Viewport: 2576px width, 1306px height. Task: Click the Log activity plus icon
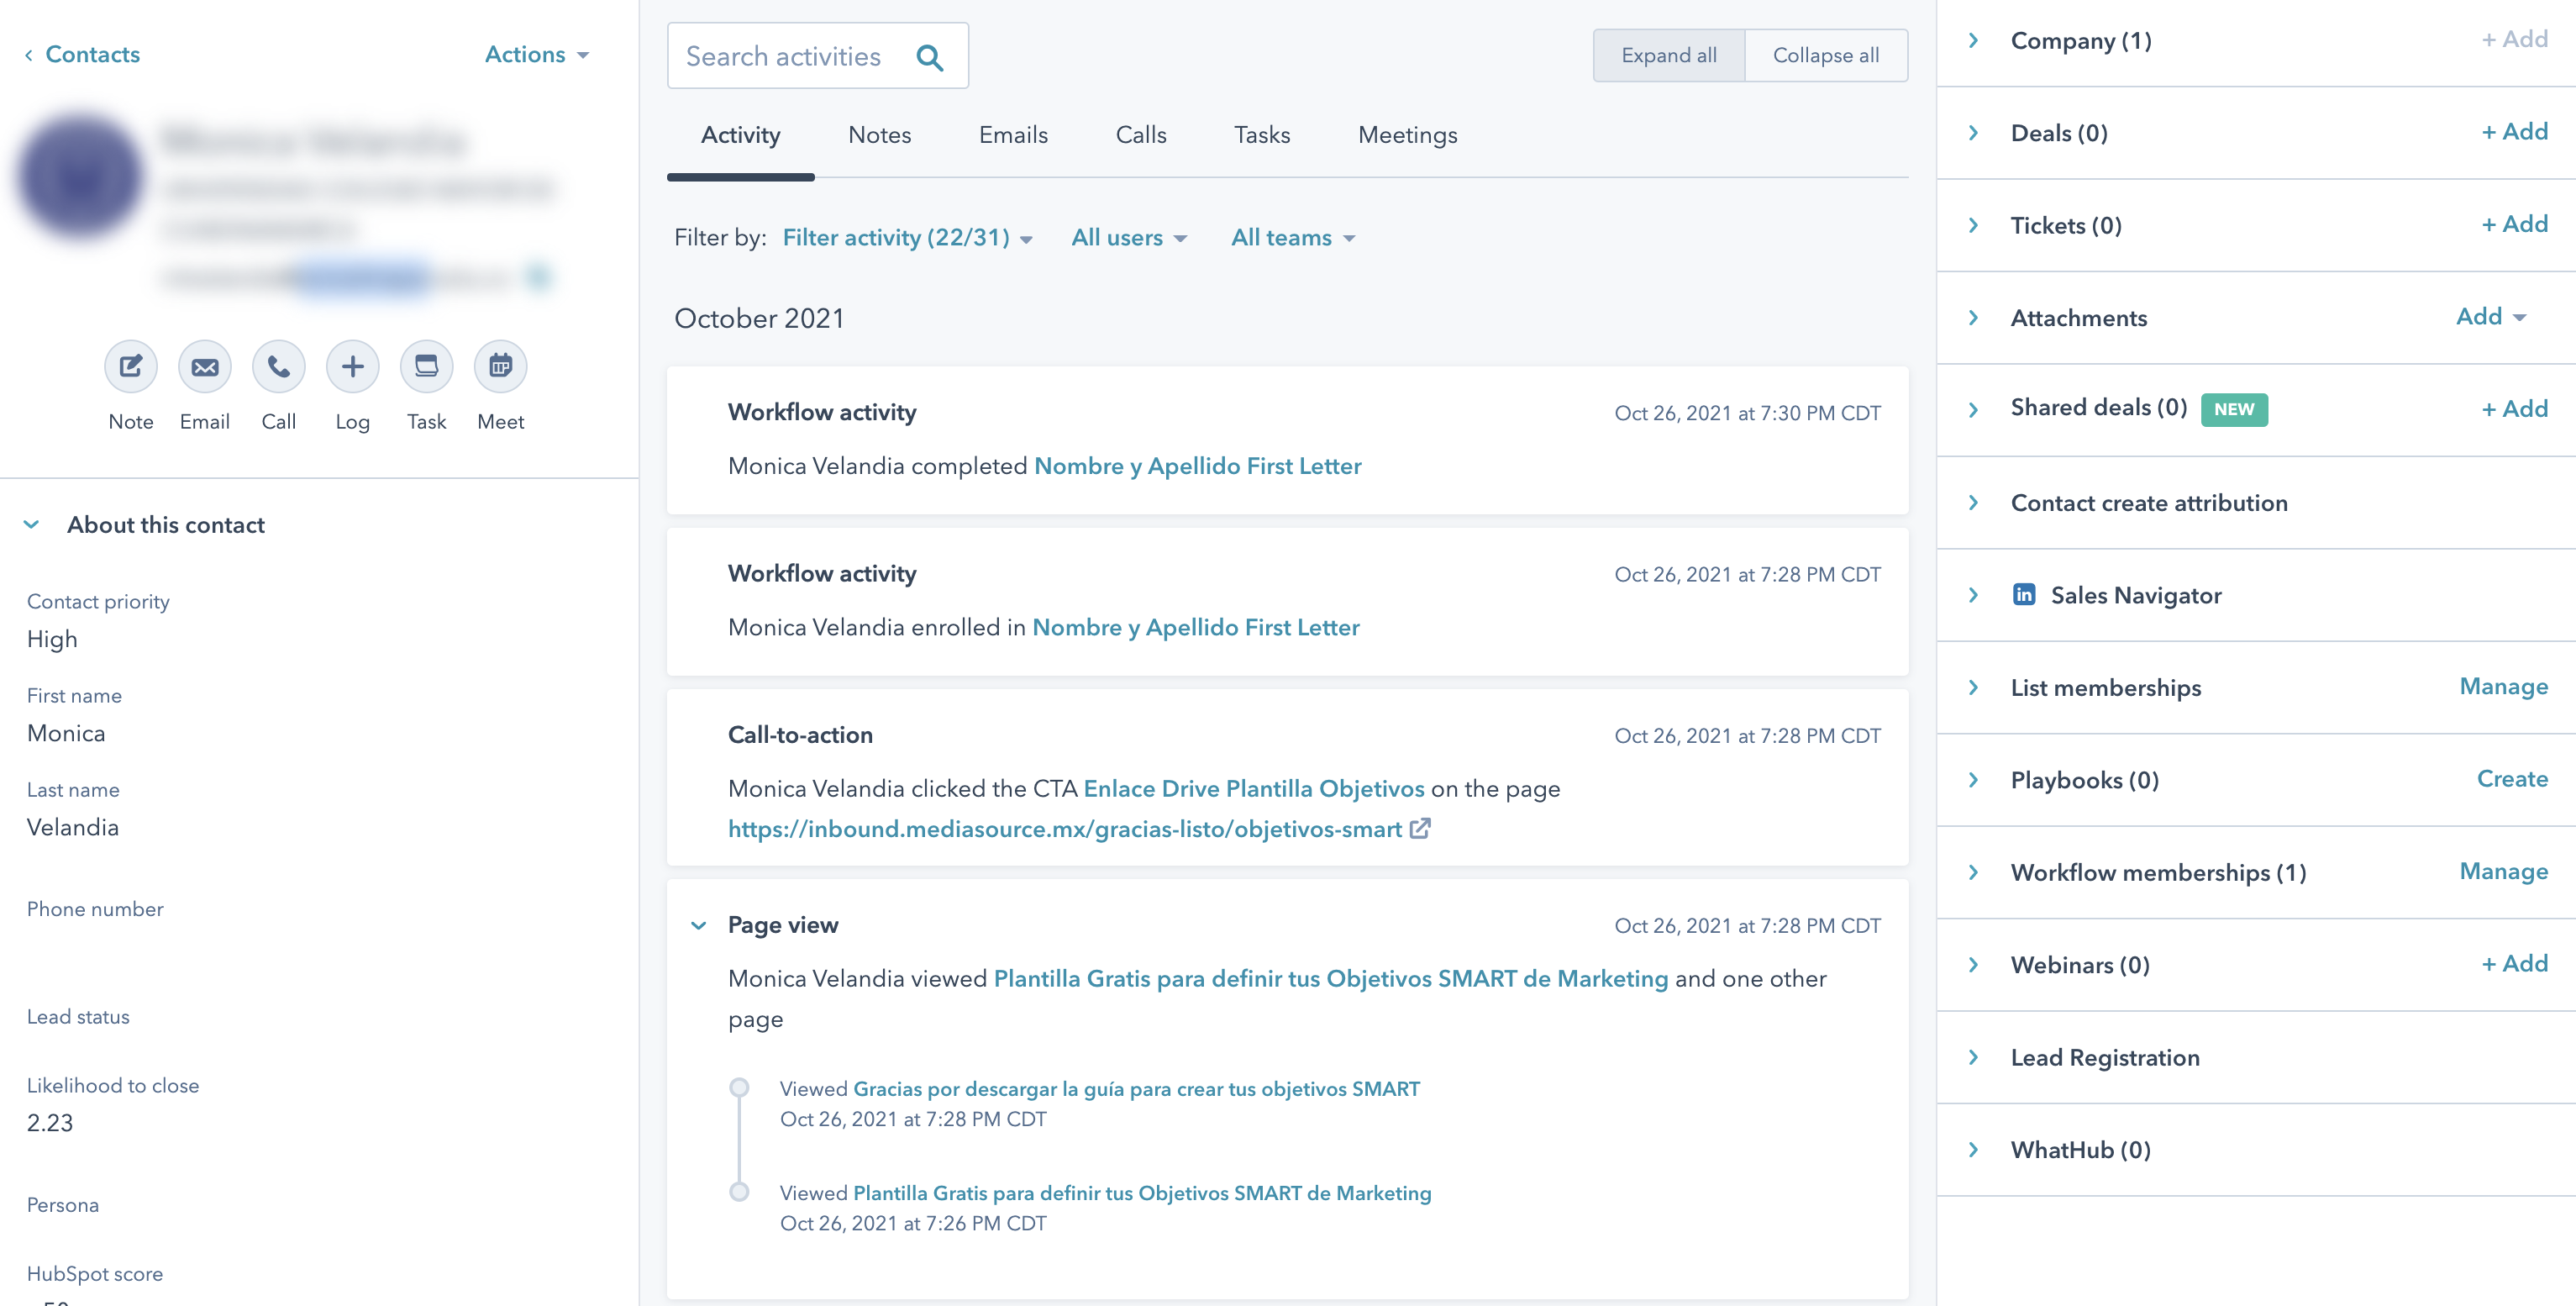[x=353, y=366]
